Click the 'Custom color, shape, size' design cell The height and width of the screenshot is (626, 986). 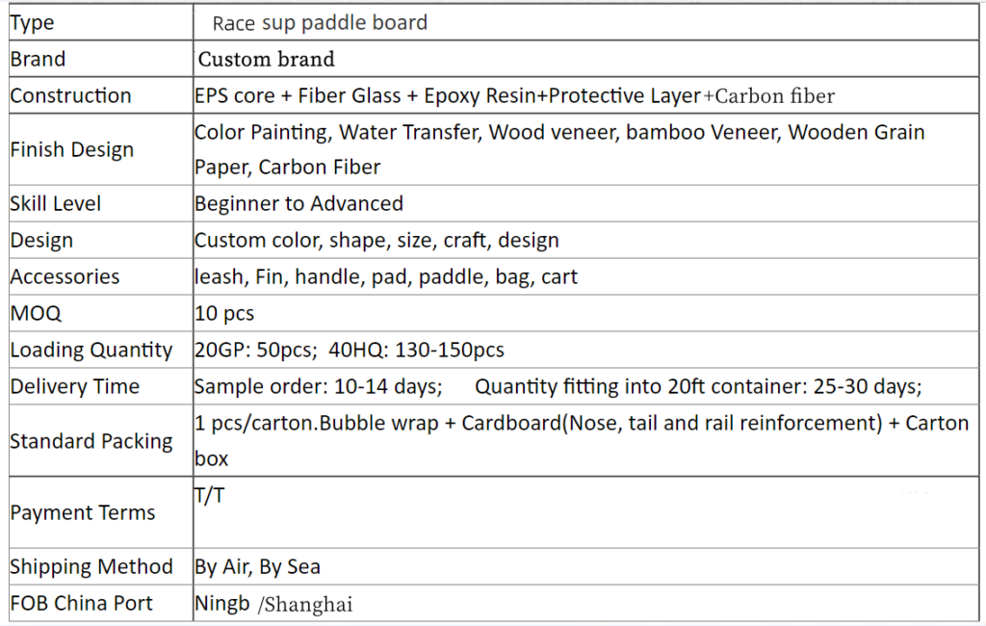point(376,241)
